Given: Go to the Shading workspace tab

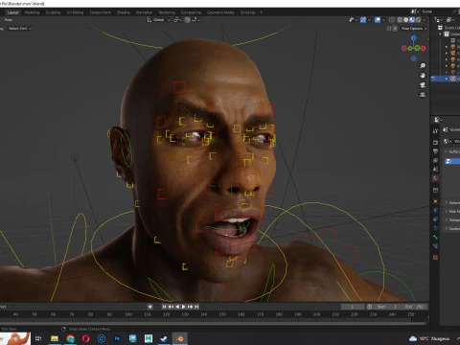Looking at the screenshot, I should (x=124, y=12).
